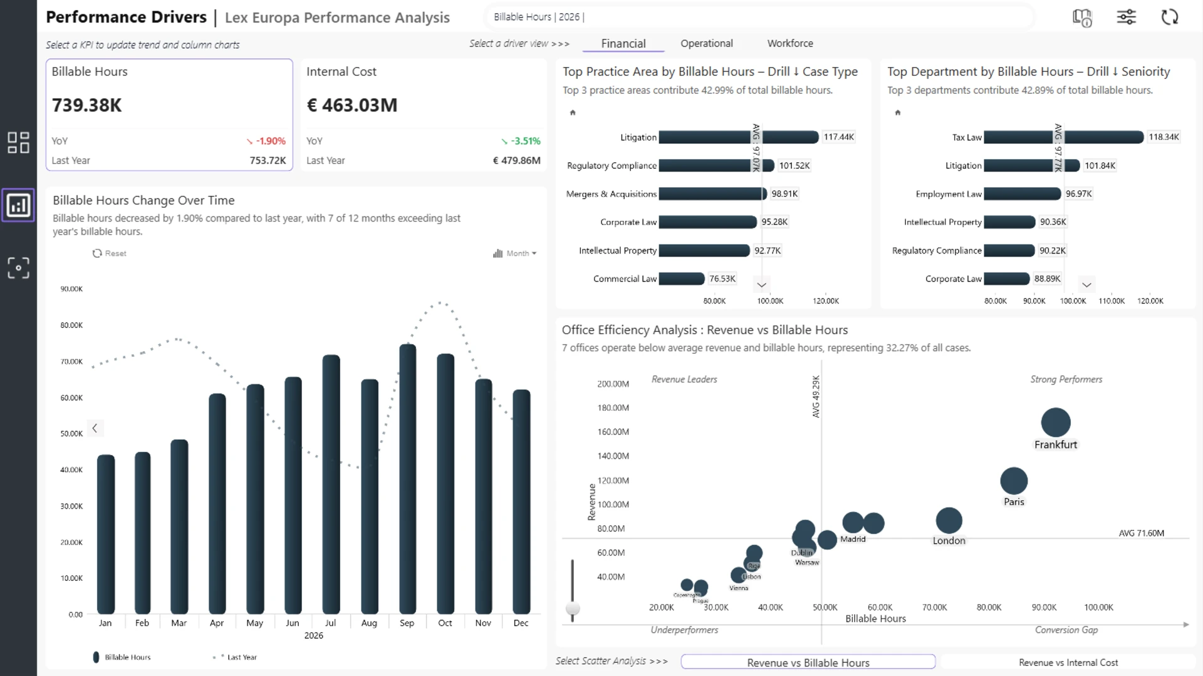The width and height of the screenshot is (1203, 676).
Task: Click the 739.38K Billable Hours value
Action: (86, 105)
